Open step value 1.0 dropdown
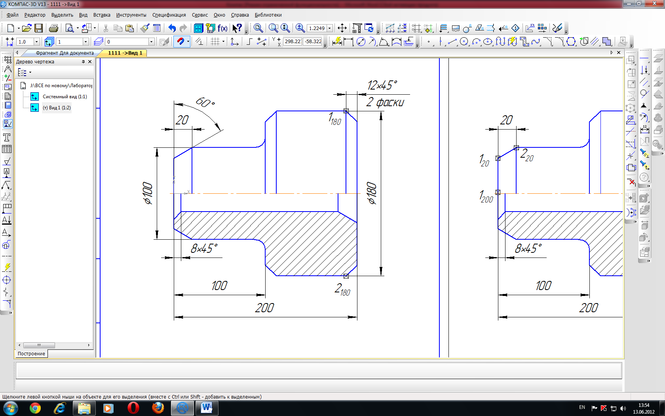 37,42
